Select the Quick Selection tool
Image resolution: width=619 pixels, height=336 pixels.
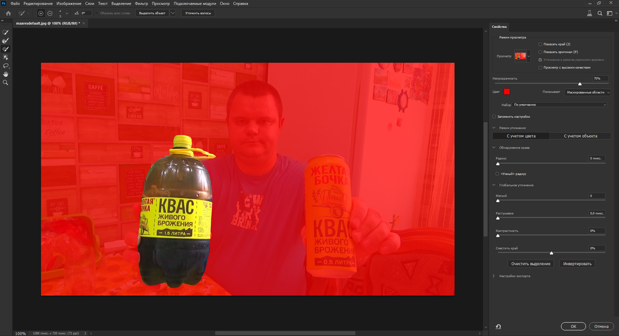(x=6, y=32)
